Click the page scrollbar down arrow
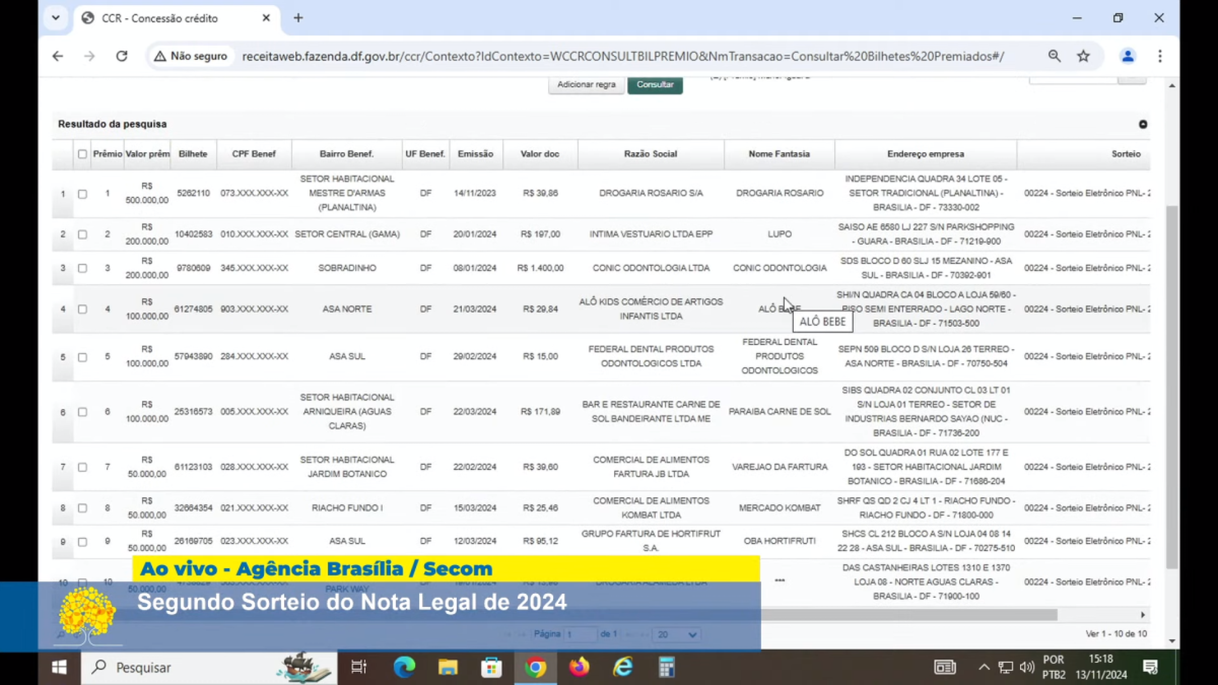 (x=1172, y=641)
